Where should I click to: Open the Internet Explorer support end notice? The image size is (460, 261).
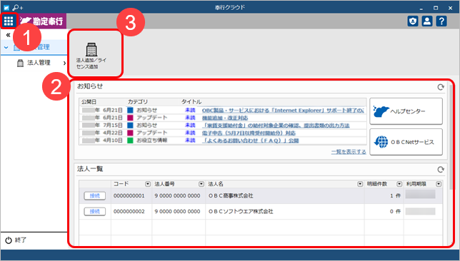click(283, 110)
